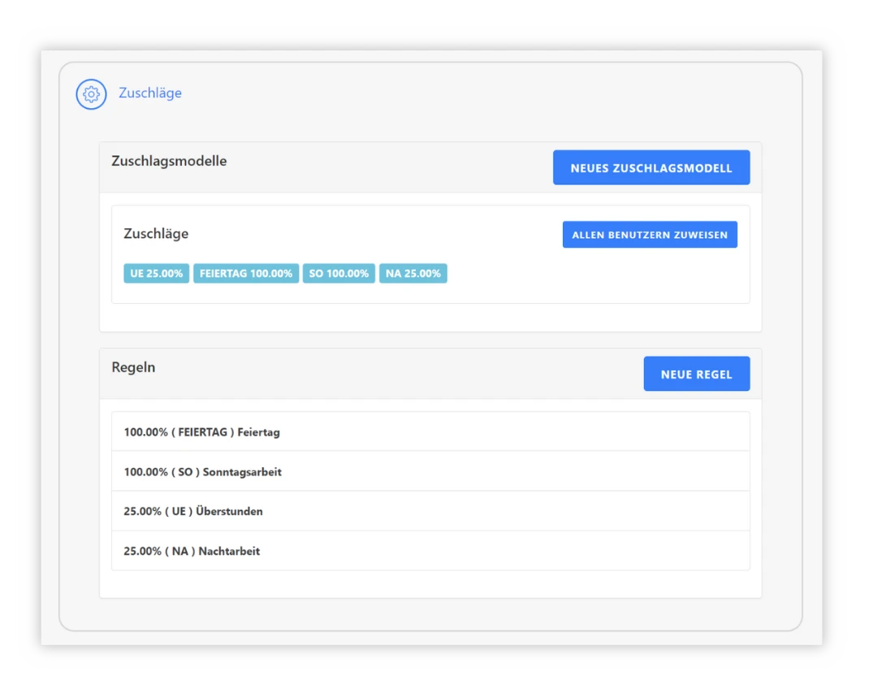Viewport: 869px width, 698px height.
Task: Open the Feiertag 100.00% rule row
Action: pyautogui.click(x=430, y=432)
